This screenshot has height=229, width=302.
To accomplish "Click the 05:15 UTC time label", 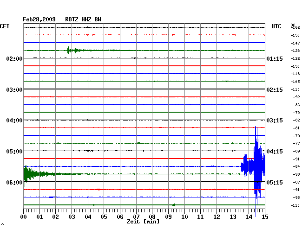I will pos(275,182).
